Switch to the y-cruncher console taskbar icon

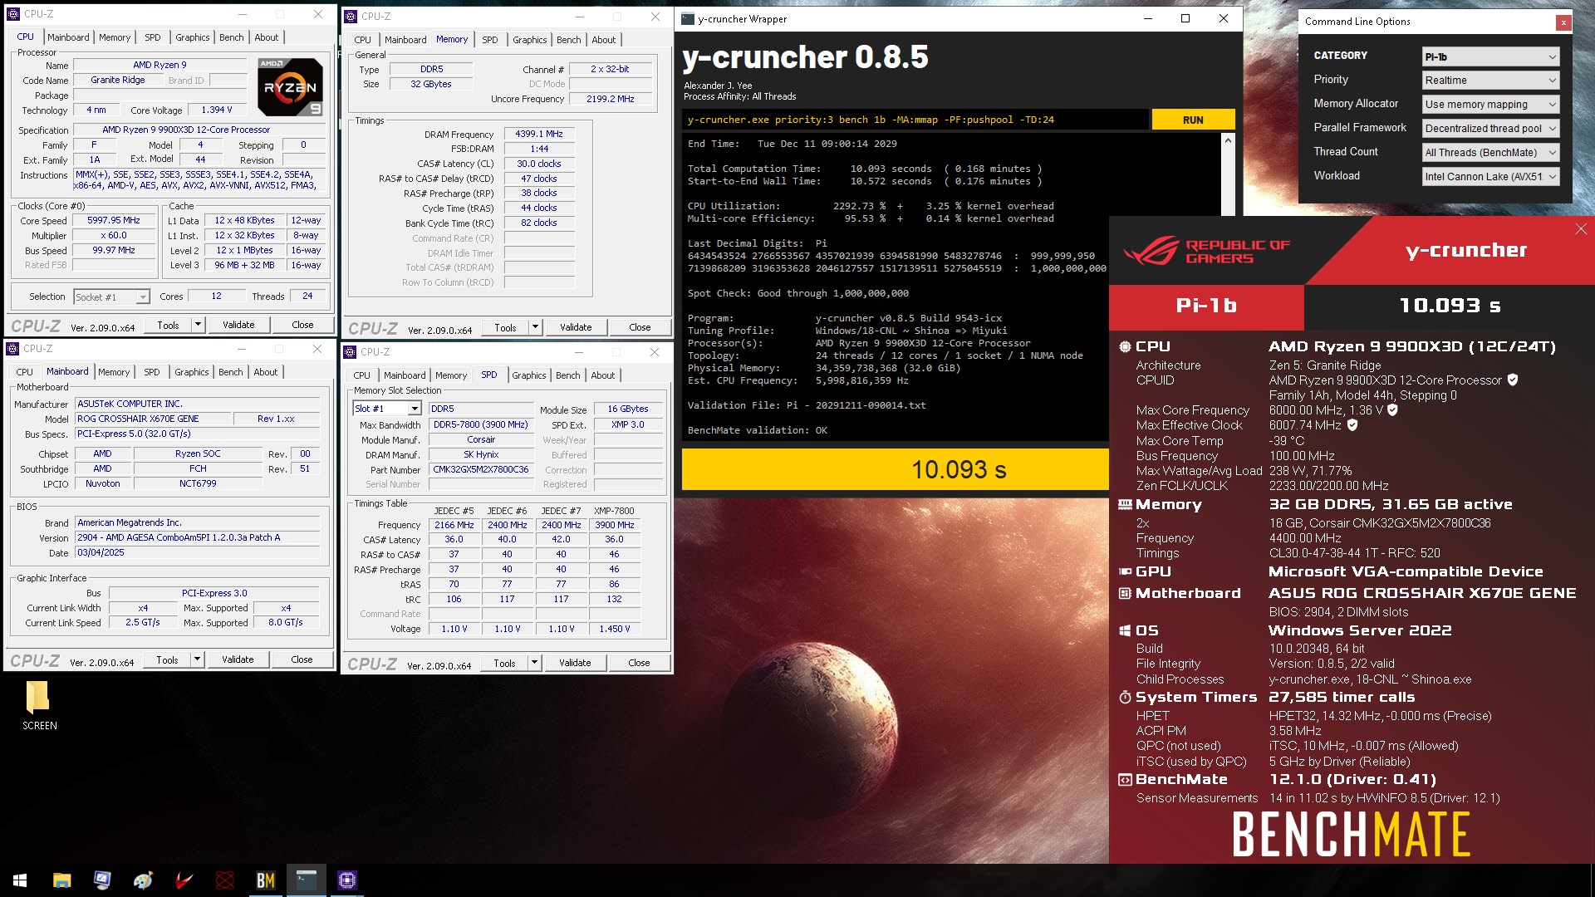[x=306, y=880]
